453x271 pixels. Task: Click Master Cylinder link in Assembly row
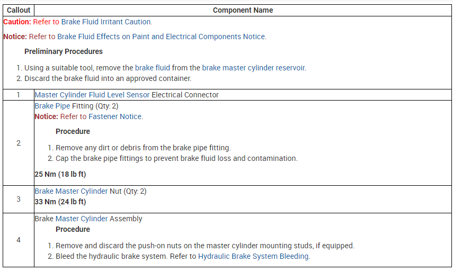(82, 219)
